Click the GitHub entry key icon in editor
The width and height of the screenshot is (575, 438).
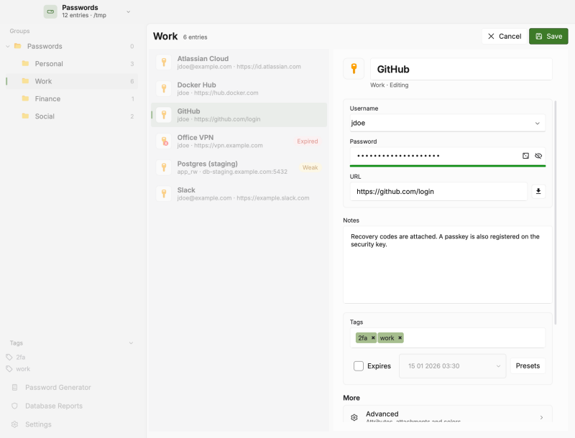click(x=354, y=68)
